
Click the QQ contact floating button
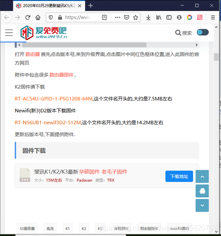pos(202,191)
